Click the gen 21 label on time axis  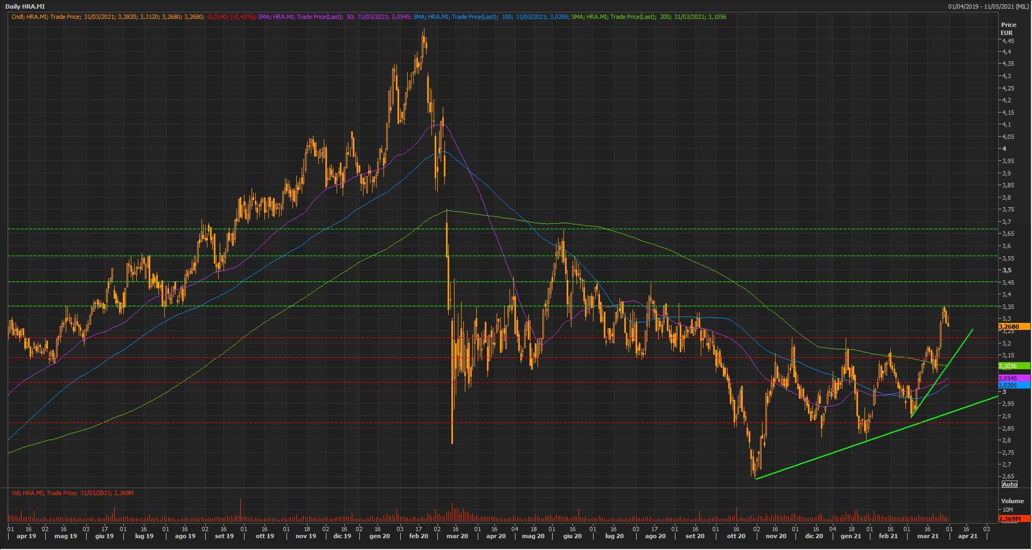coord(851,536)
